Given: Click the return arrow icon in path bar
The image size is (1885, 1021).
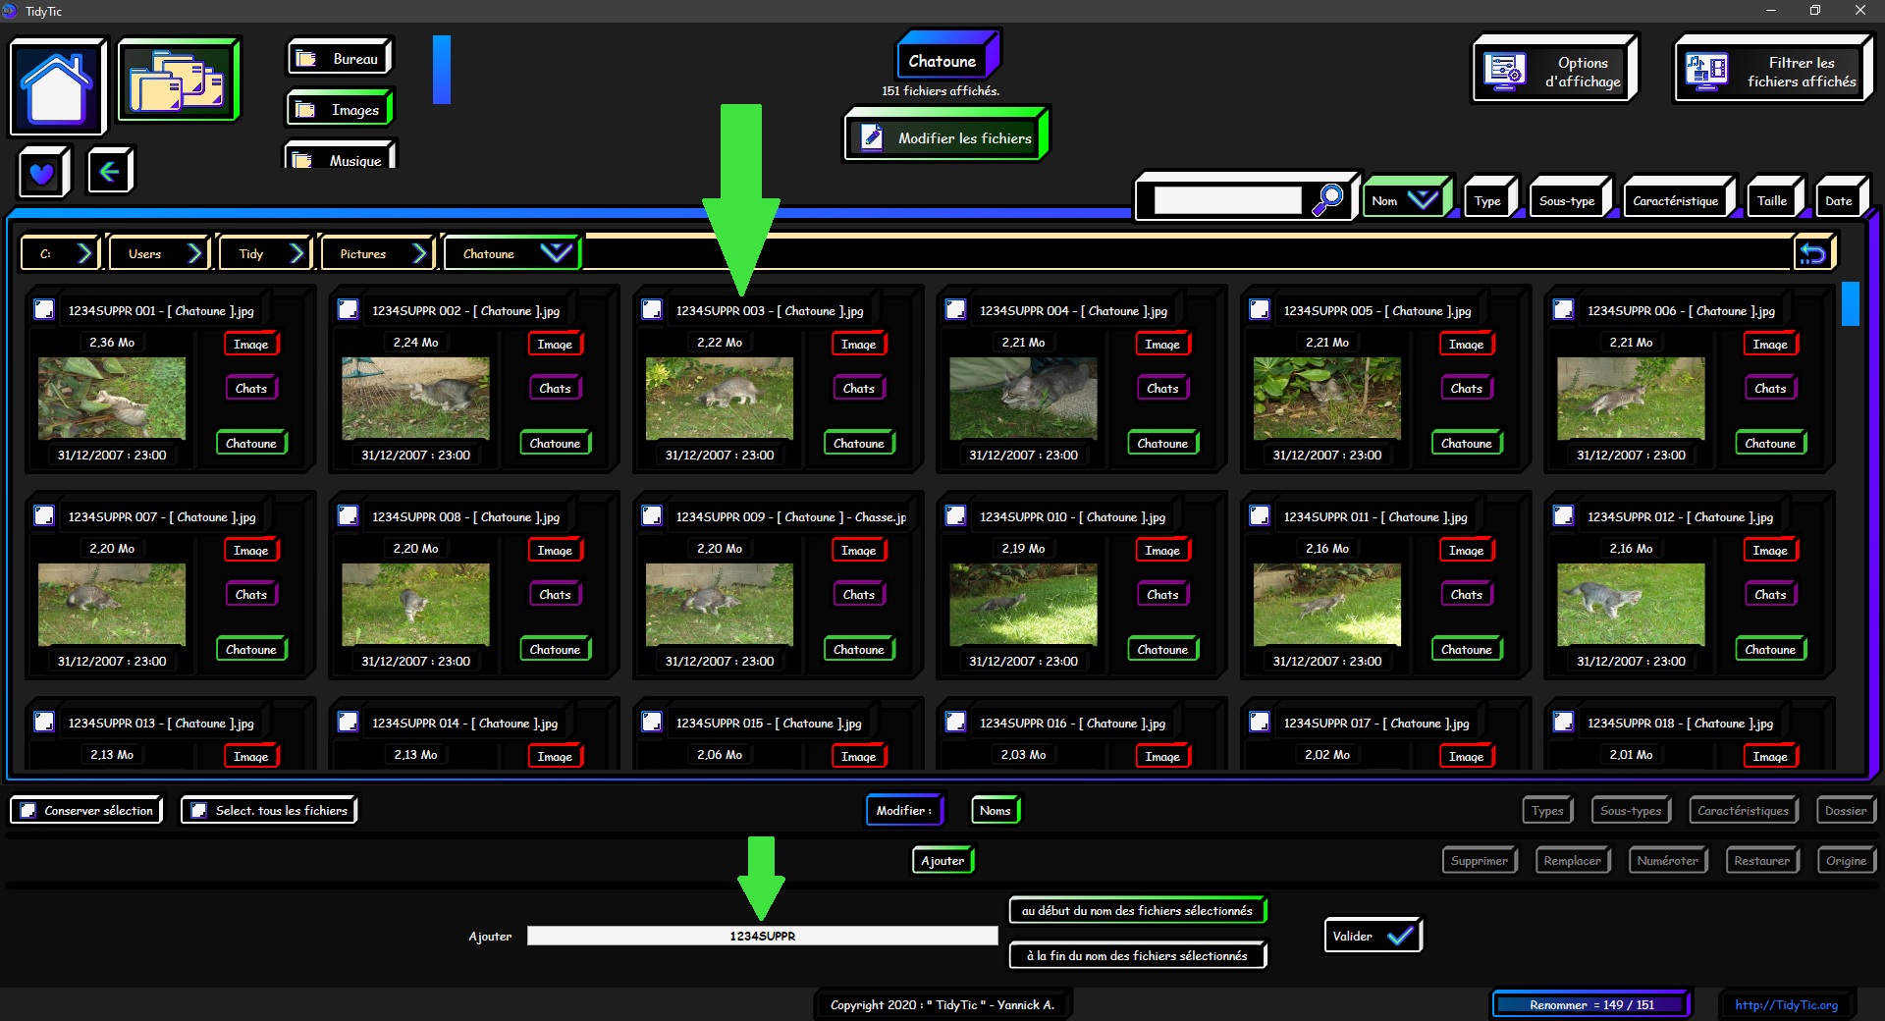Looking at the screenshot, I should coord(1812,254).
